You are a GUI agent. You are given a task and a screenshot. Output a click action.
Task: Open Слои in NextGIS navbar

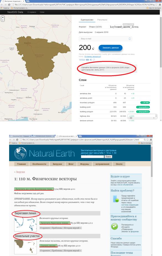[x=42, y=12]
